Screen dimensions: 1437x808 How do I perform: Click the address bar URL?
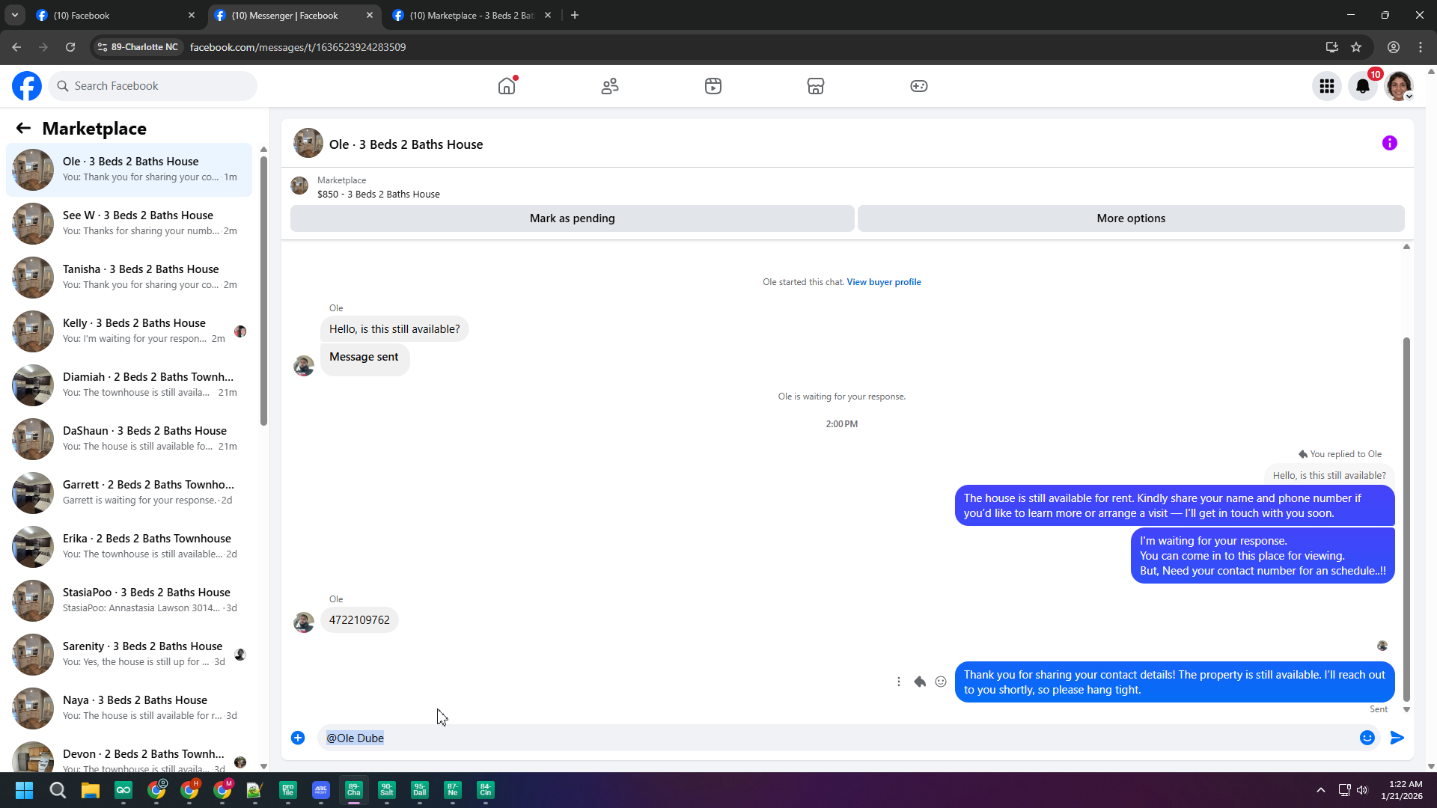click(298, 47)
